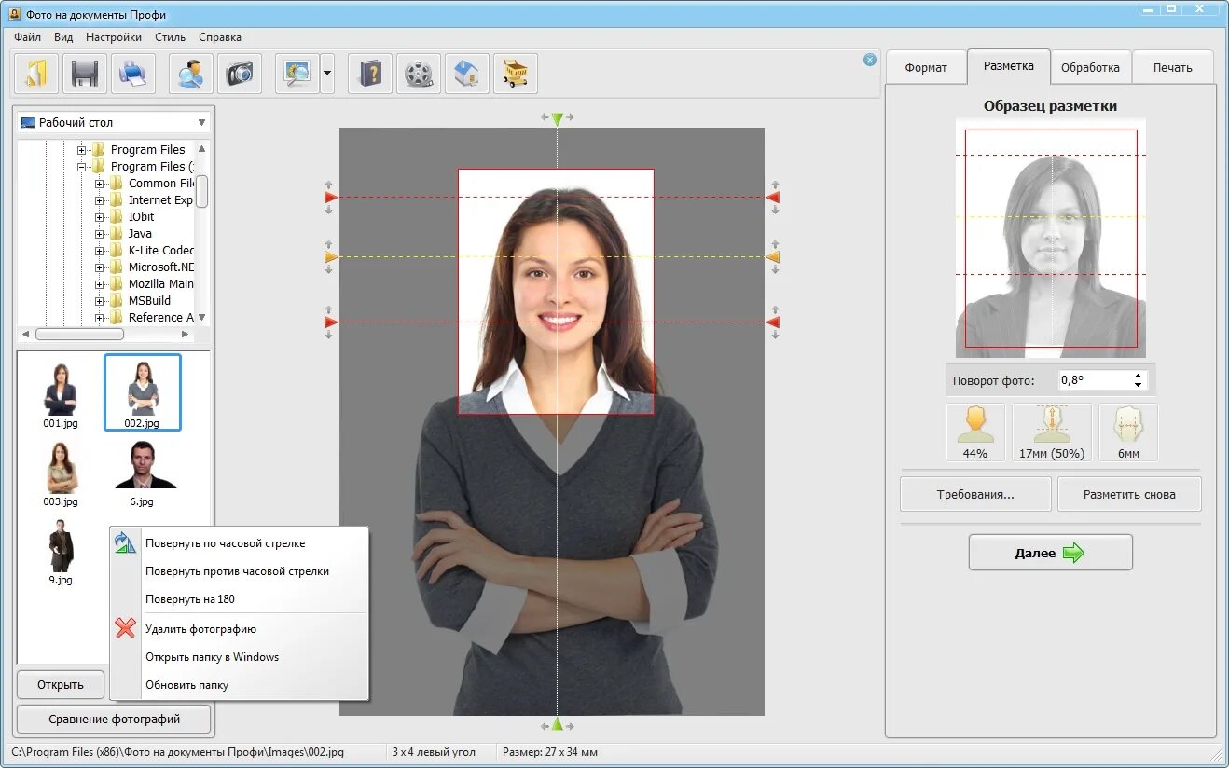Open the help book icon
1229x768 pixels.
[370, 74]
